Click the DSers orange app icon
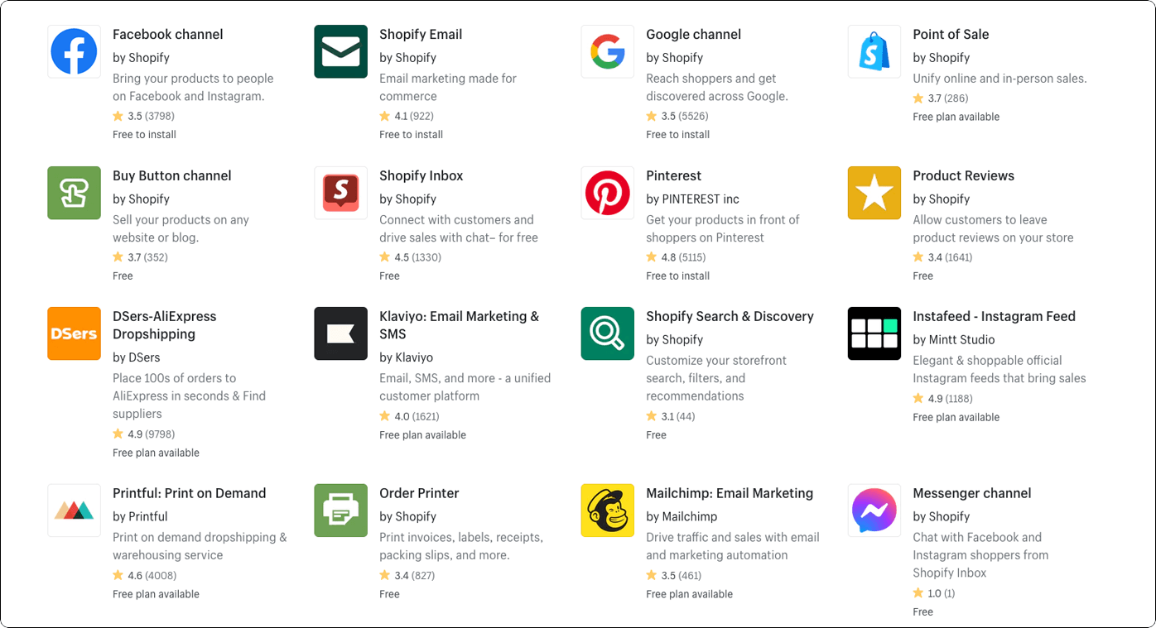1156x628 pixels. tap(74, 333)
